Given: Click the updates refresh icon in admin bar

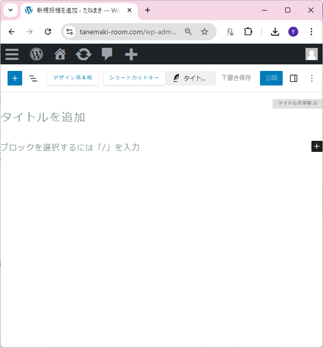Looking at the screenshot, I should [84, 54].
